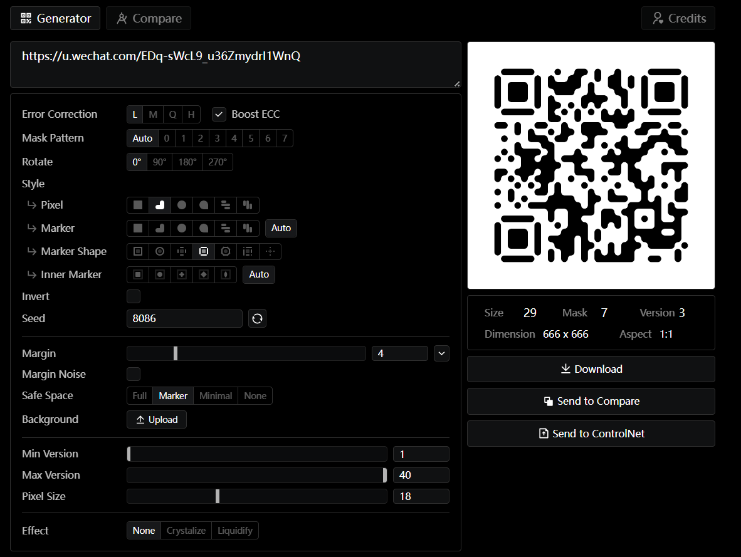Click the Pixel Size slider track
Image resolution: width=741 pixels, height=557 pixels.
257,496
